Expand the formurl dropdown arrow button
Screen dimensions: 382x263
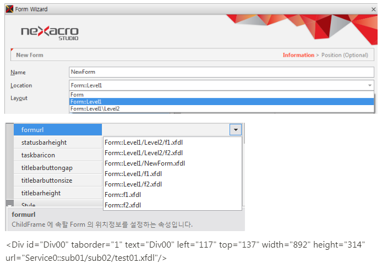[235, 130]
